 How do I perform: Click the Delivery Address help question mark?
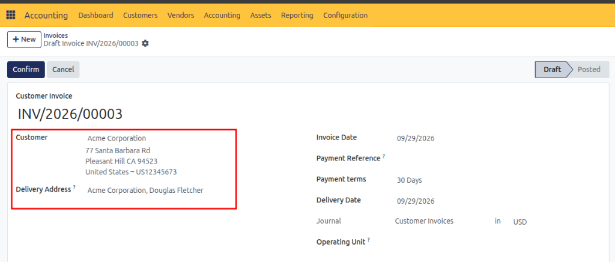click(x=74, y=187)
